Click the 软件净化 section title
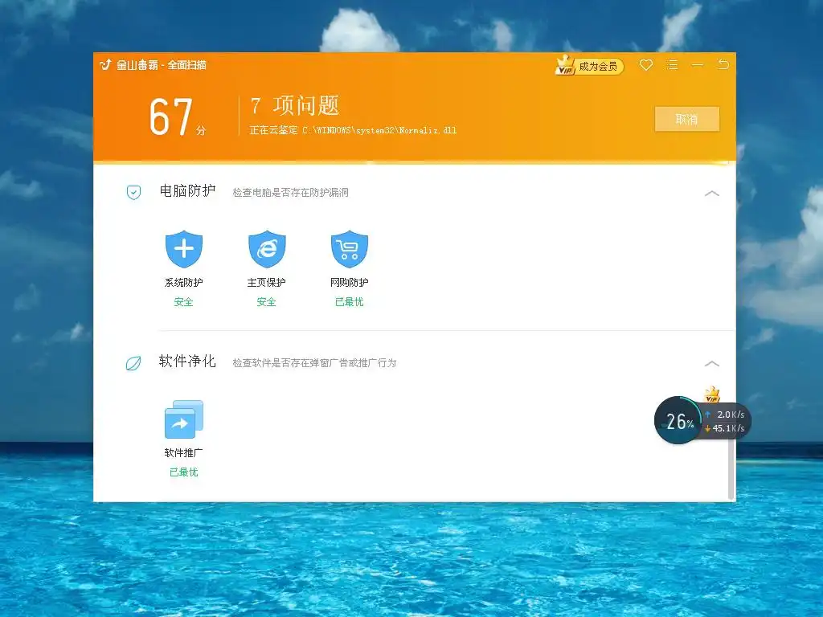Screen dimensions: 823x617 pos(187,361)
